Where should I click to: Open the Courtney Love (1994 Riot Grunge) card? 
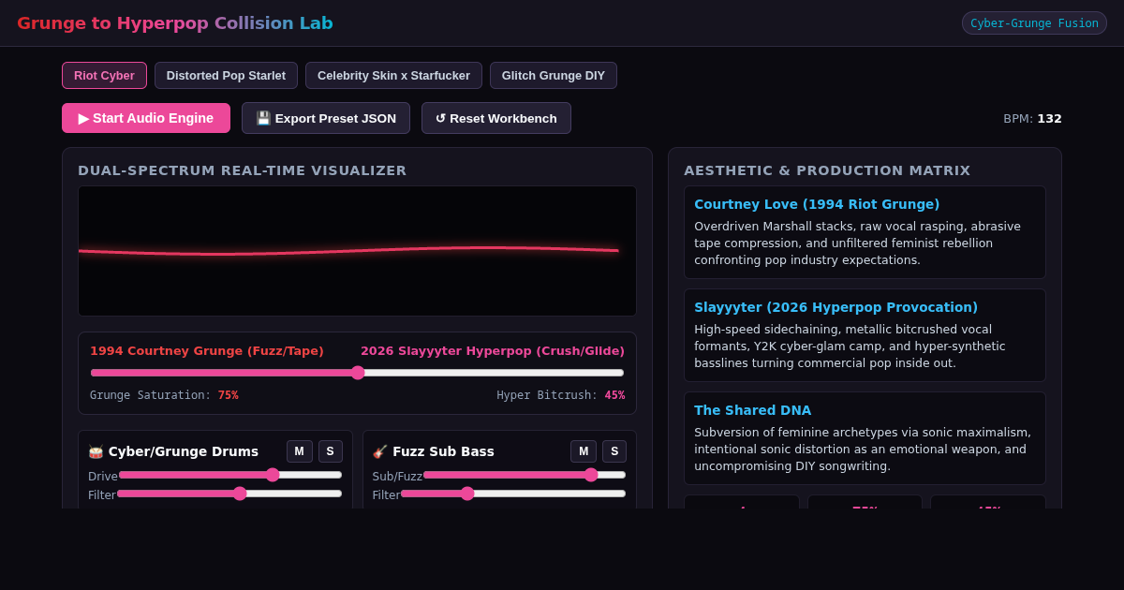coord(865,232)
